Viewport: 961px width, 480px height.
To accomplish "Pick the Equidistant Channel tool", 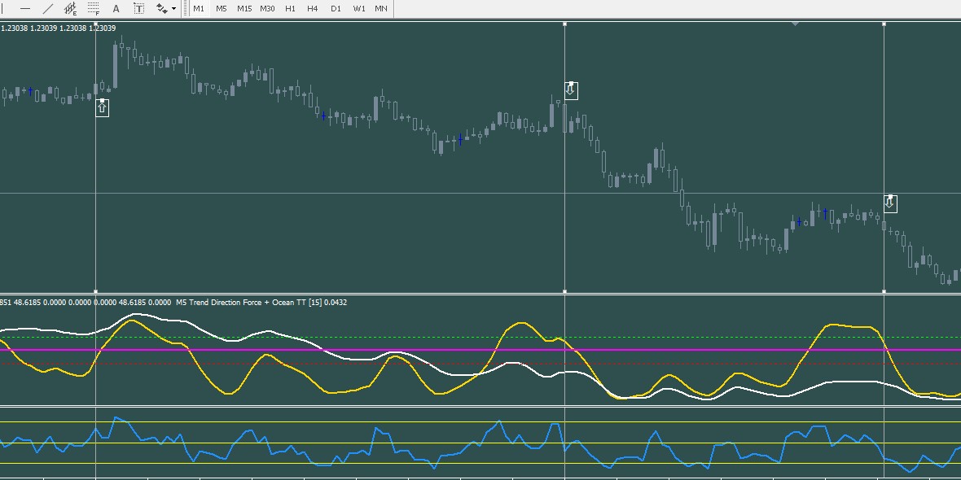I will 71,9.
